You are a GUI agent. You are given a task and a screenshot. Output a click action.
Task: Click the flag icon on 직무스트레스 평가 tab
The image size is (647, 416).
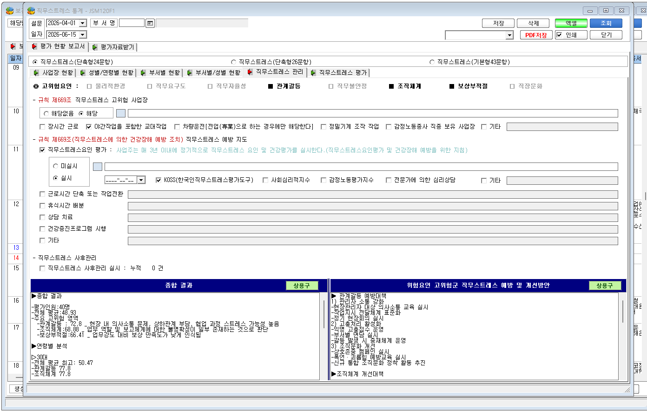[313, 72]
